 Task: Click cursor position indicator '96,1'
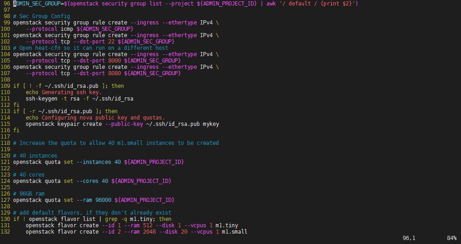click(x=409, y=238)
